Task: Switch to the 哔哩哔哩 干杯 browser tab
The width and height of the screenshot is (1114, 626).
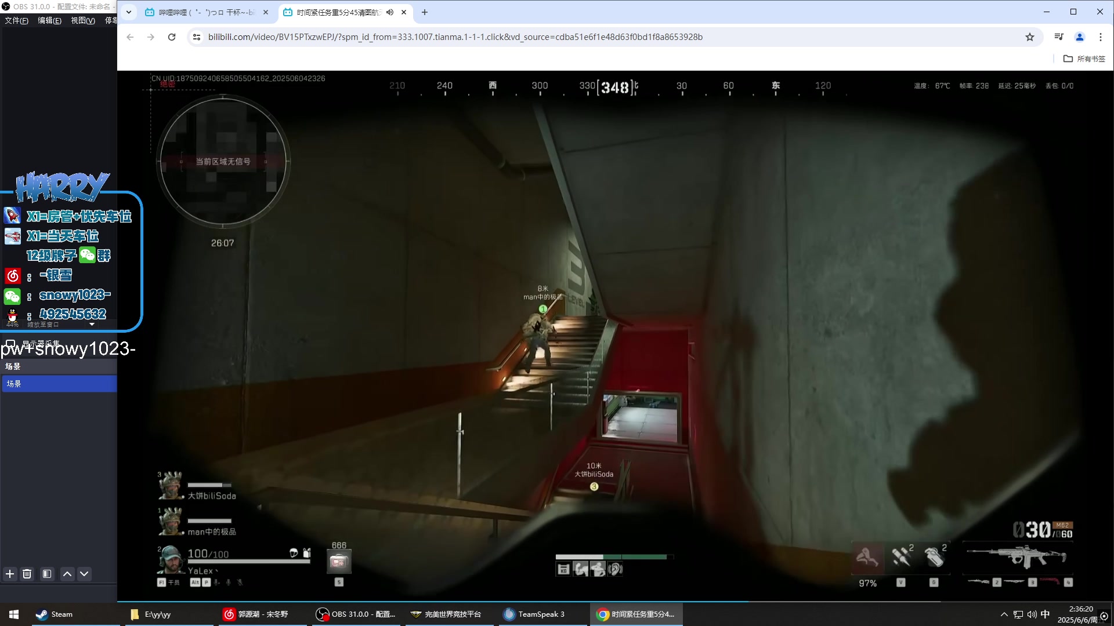Action: 206,12
